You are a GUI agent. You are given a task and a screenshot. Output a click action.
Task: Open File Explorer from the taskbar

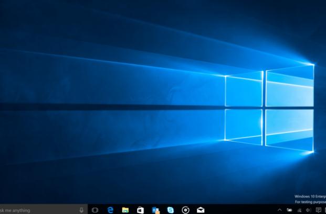(125, 210)
